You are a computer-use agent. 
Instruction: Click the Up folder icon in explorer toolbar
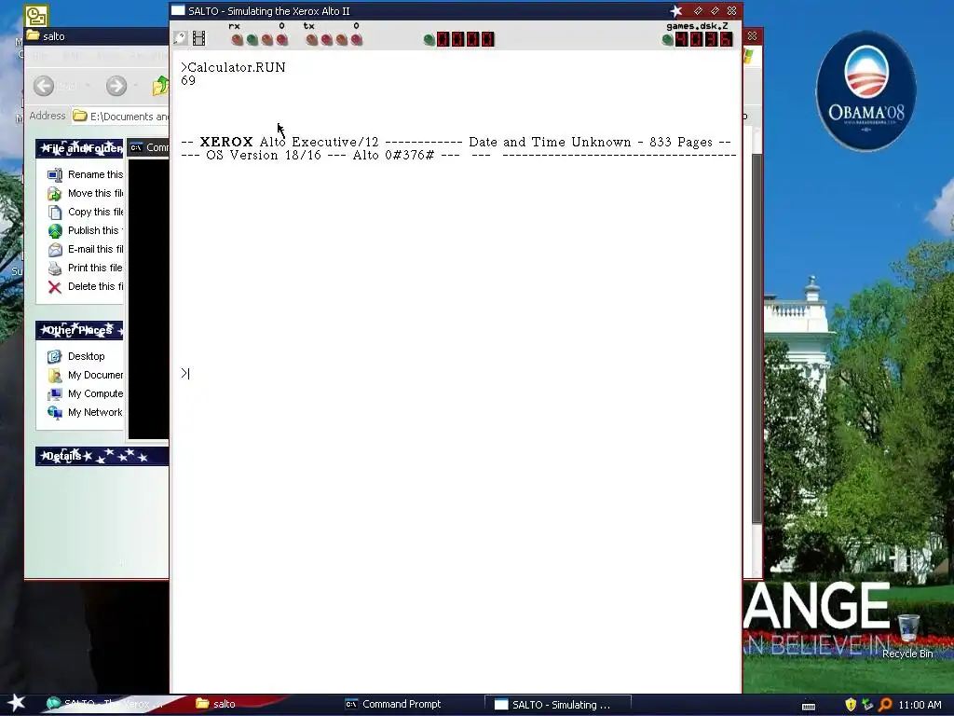(160, 86)
